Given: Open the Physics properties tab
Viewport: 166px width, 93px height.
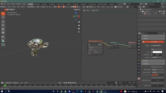Looking at the screenshot, I should click(139, 69).
